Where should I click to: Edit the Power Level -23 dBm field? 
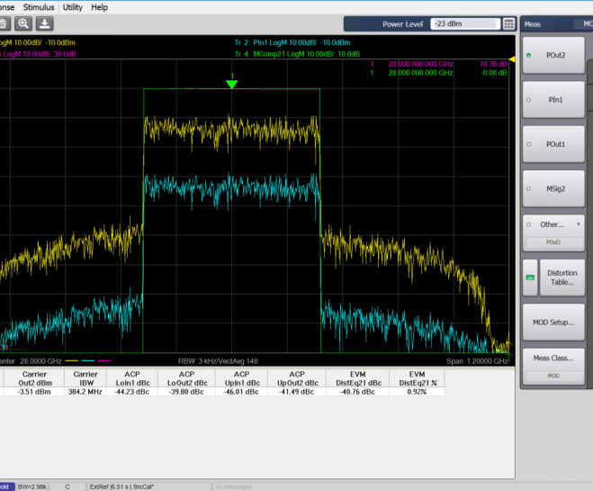pyautogui.click(x=465, y=23)
